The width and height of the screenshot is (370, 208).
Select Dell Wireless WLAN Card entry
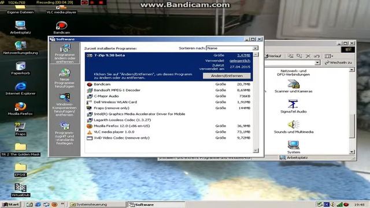[x=169, y=102]
